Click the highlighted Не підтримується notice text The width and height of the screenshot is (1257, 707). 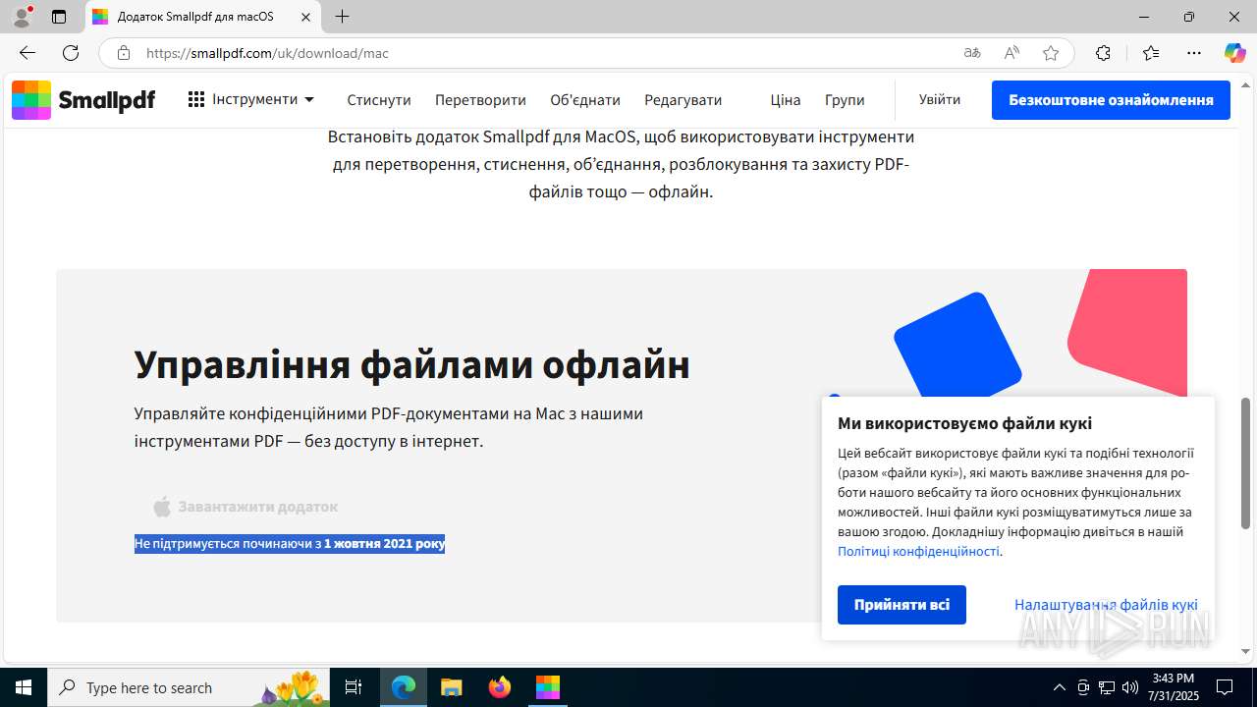[290, 543]
